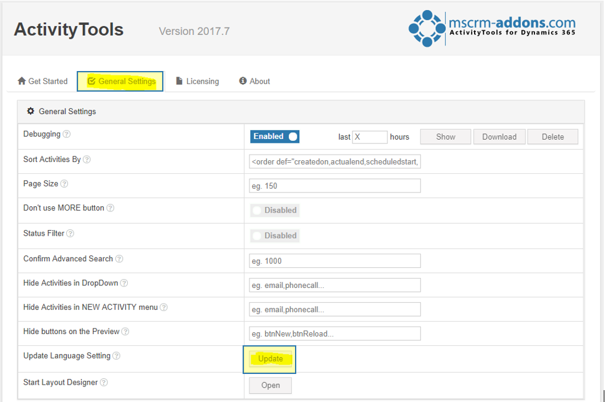This screenshot has width=605, height=402.
Task: Open the About tab
Action: pos(254,81)
